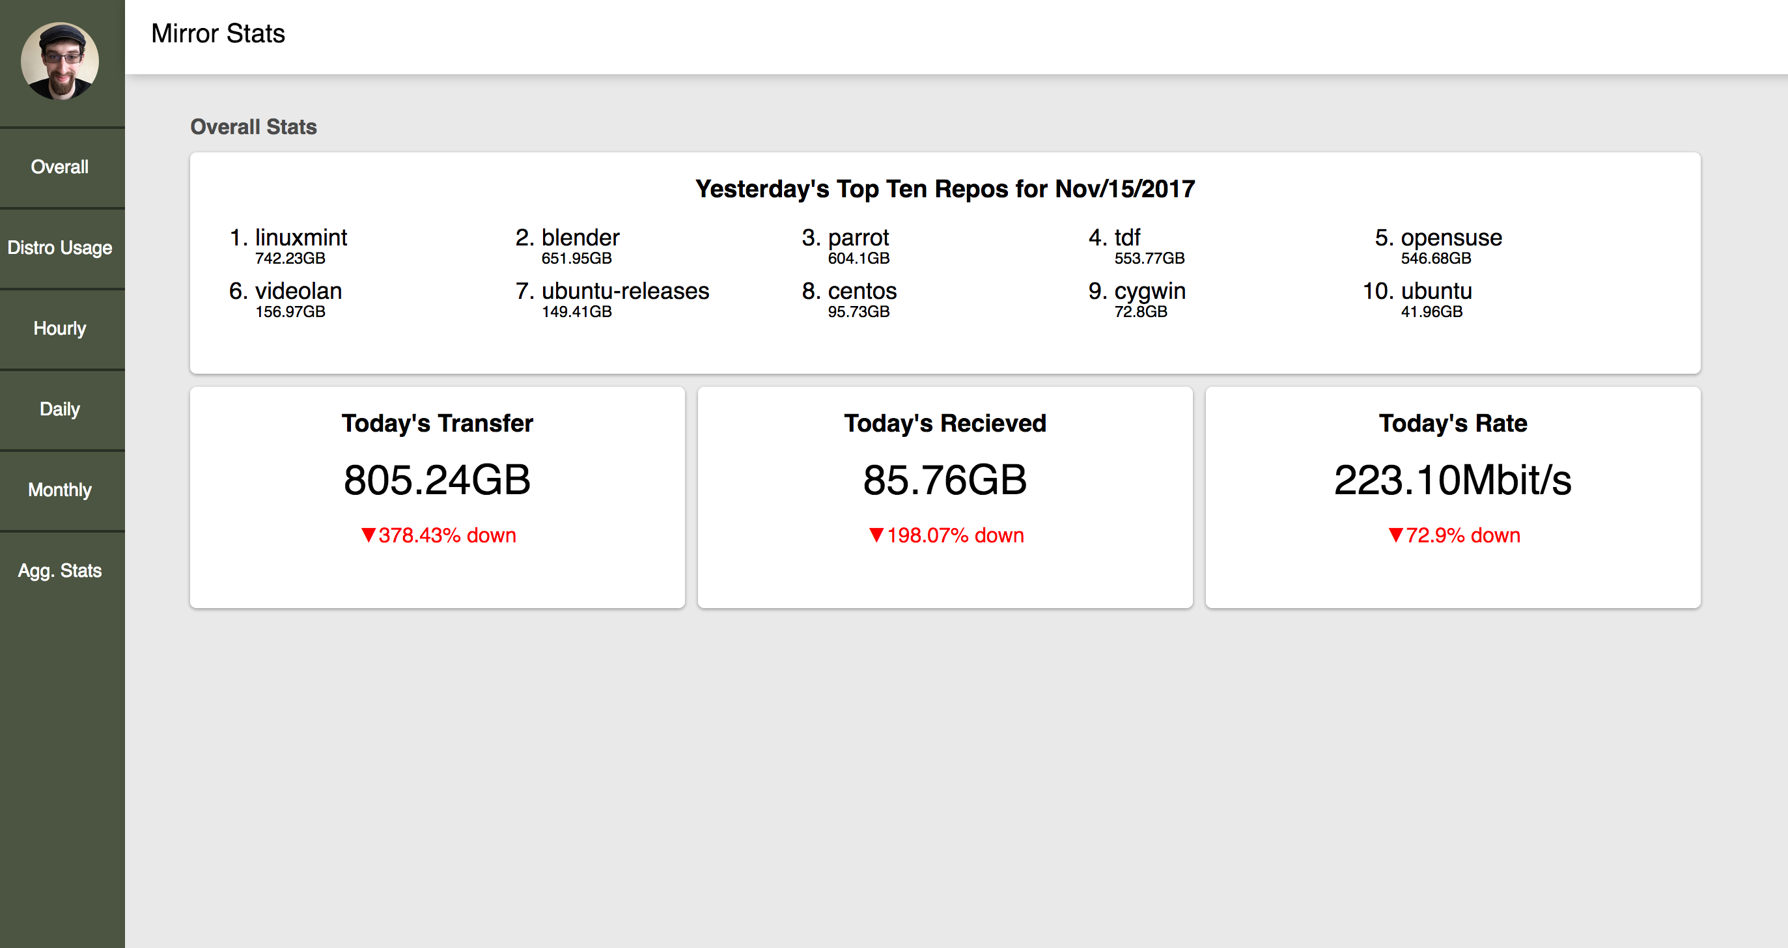Select the blender repo entry
This screenshot has height=948, width=1788.
coord(580,238)
